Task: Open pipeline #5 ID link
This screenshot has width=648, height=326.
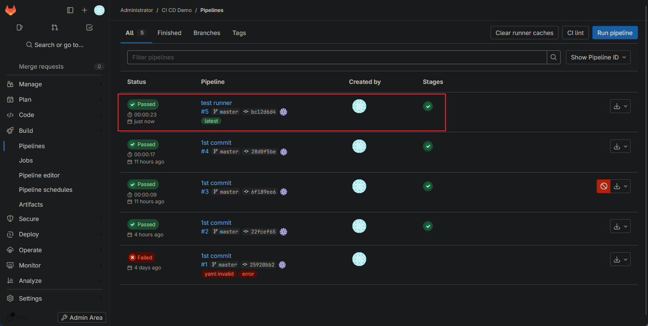Action: click(x=205, y=112)
